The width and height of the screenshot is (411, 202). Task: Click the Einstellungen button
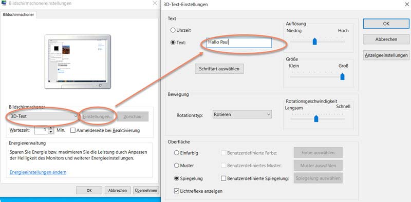(98, 116)
